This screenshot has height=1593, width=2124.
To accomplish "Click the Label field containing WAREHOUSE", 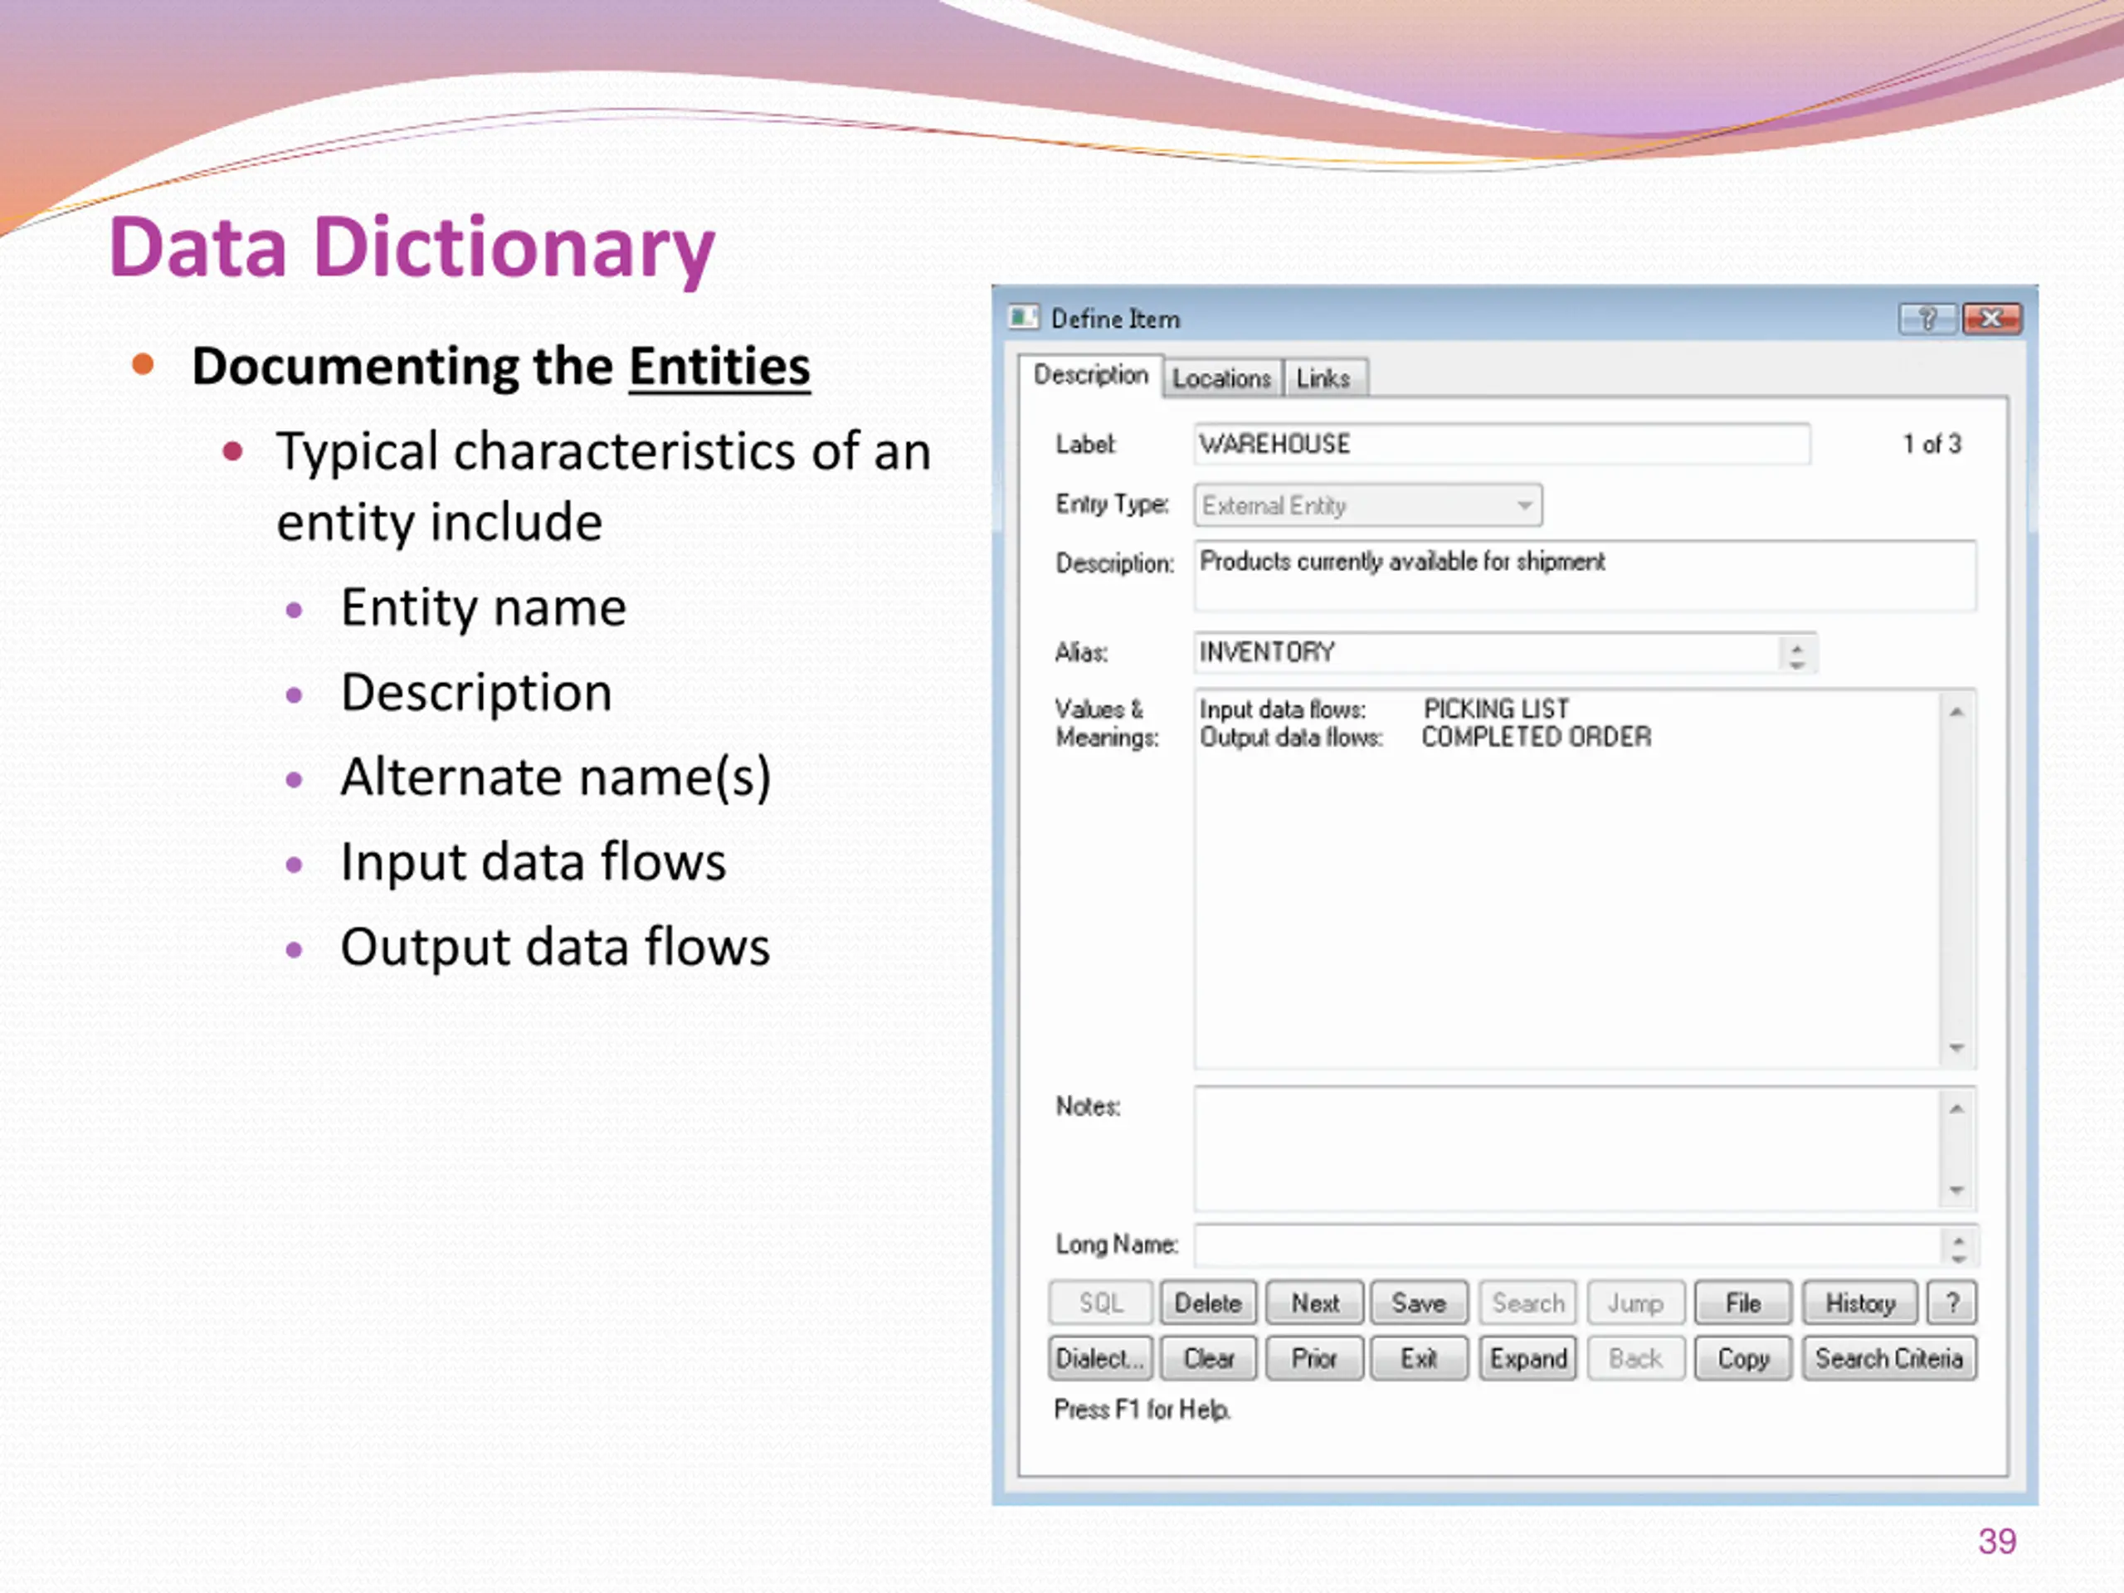I will 1502,444.
